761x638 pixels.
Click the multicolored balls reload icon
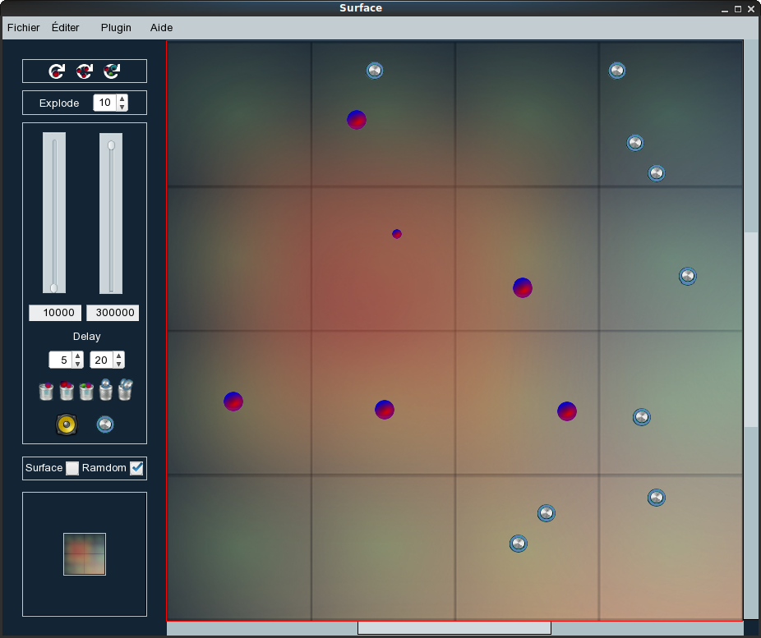click(112, 71)
